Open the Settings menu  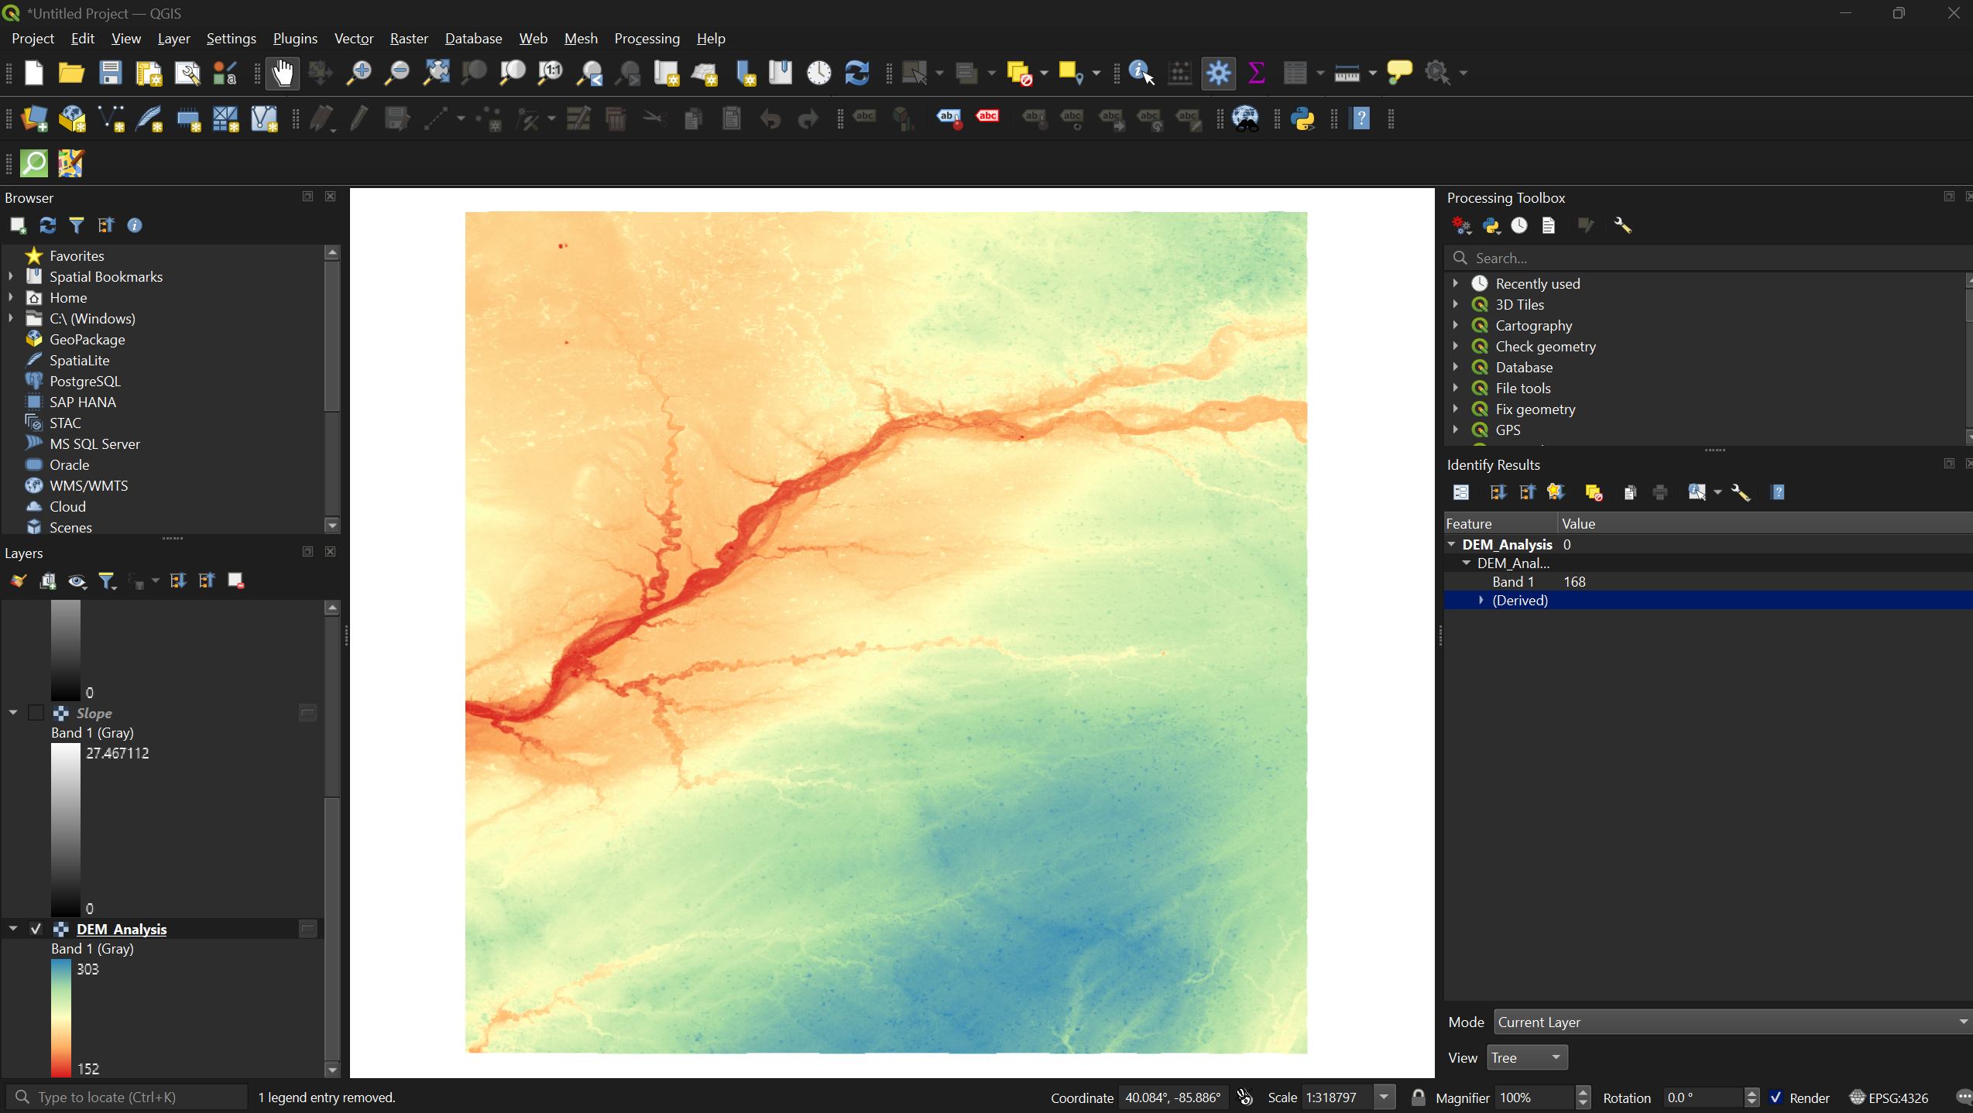(231, 38)
